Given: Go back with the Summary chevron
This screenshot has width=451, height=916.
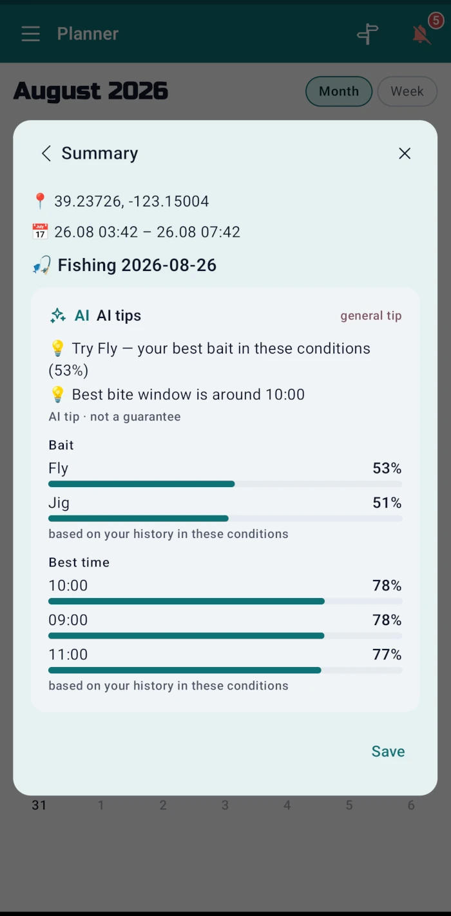Looking at the screenshot, I should (46, 153).
